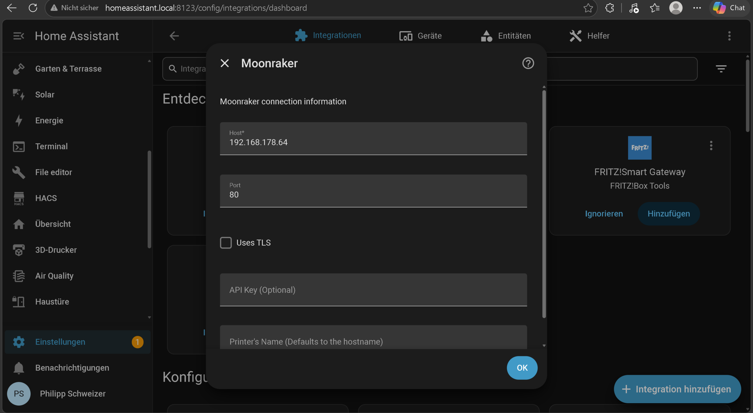Switch to the Entitäten tab
Image resolution: width=753 pixels, height=413 pixels.
(x=506, y=36)
